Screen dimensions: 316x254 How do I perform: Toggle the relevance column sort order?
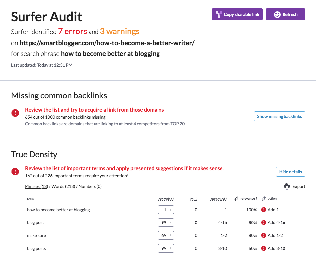click(235, 198)
